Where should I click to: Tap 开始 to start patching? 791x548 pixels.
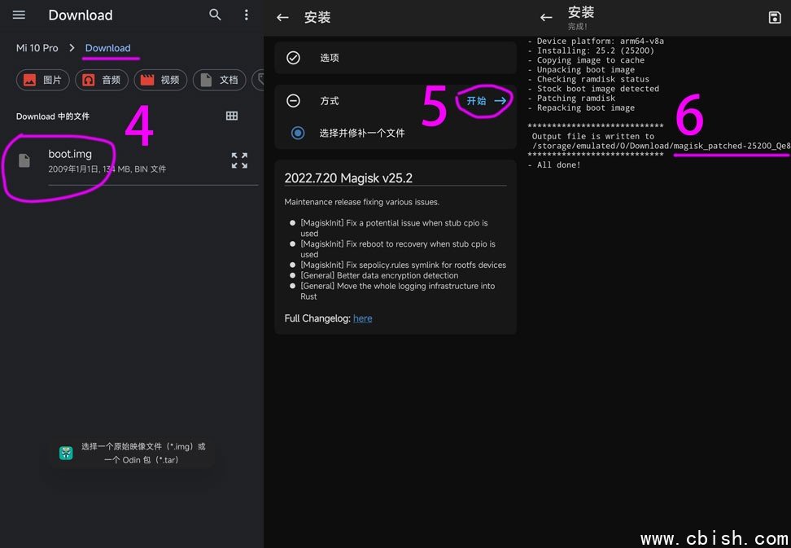[486, 101]
